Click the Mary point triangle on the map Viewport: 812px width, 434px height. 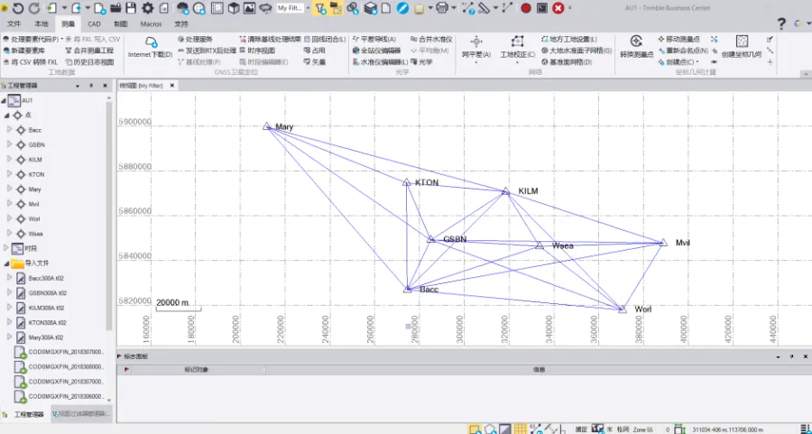click(267, 125)
